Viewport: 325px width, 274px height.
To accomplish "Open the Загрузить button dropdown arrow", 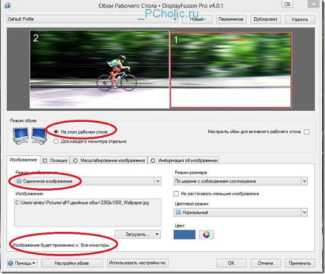I will click(x=157, y=234).
